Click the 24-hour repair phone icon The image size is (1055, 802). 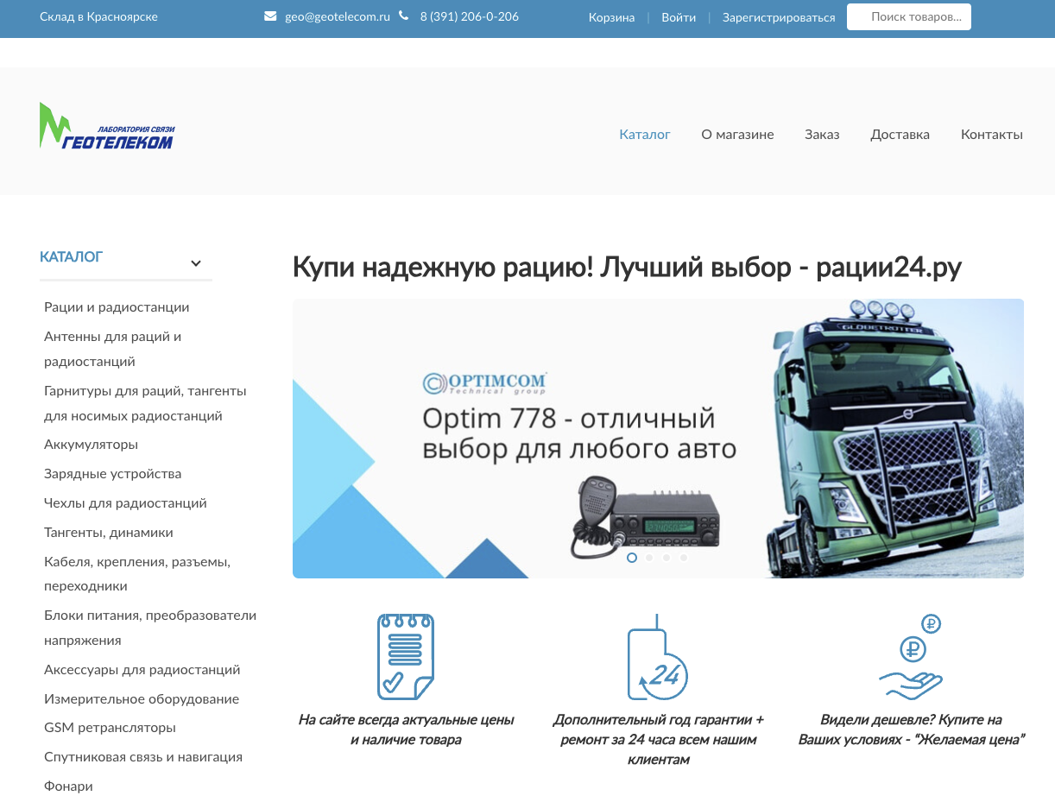(x=657, y=657)
